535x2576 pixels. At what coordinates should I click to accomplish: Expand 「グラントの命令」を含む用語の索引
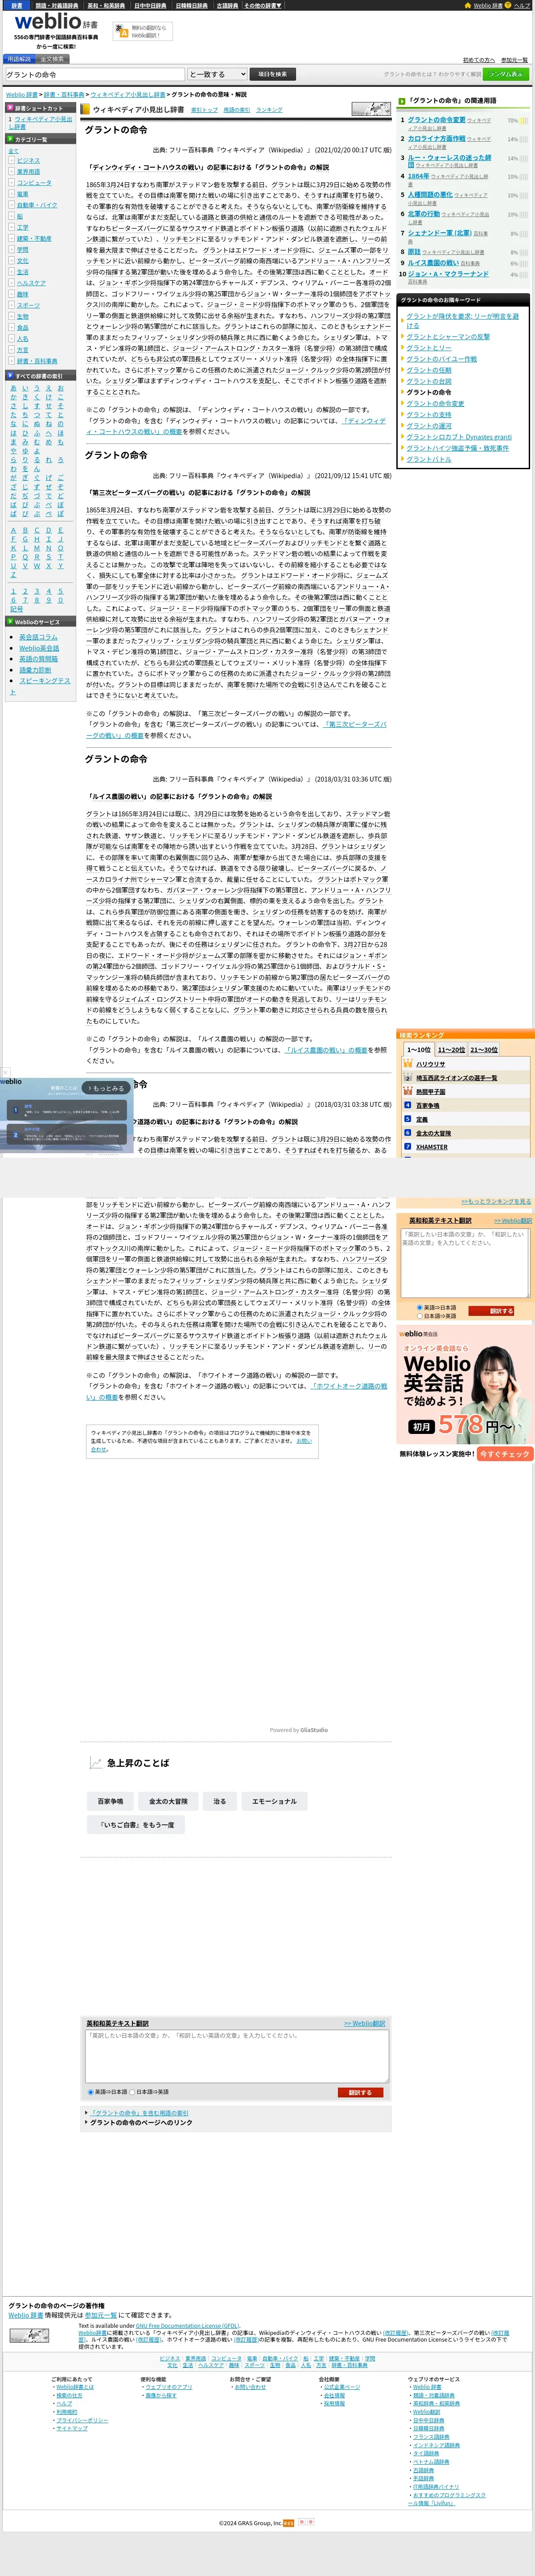138,2112
